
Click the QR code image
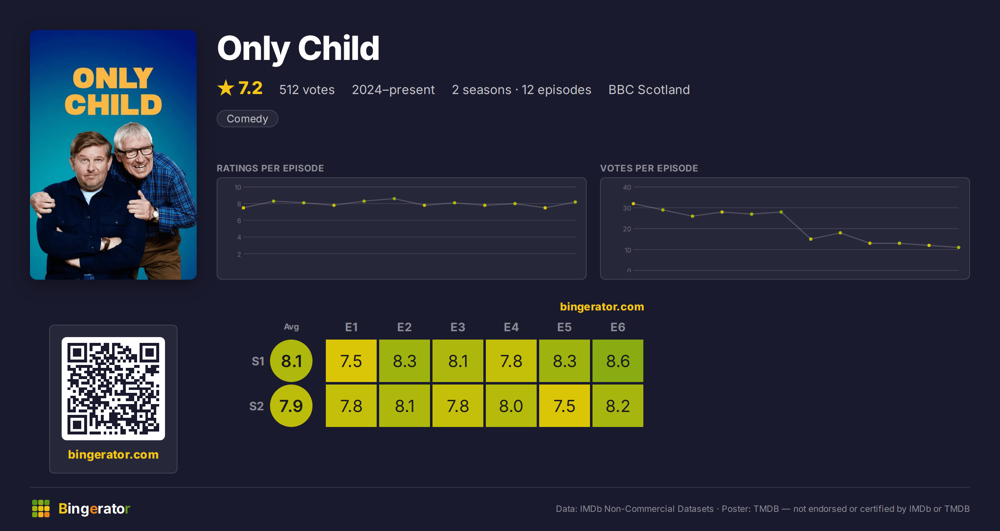113,388
